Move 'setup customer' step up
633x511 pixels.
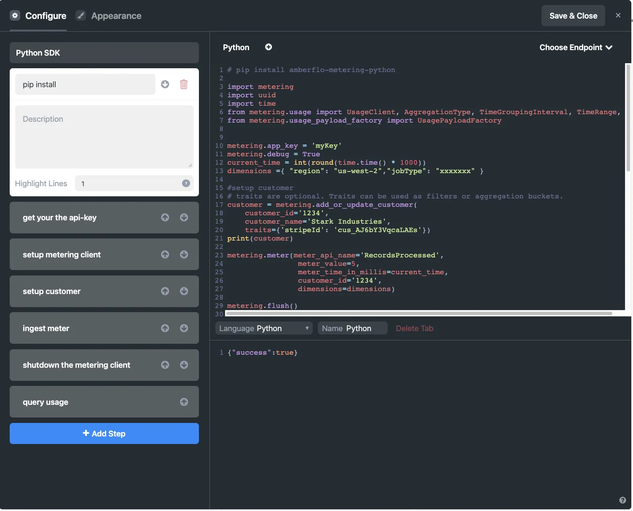(x=165, y=291)
